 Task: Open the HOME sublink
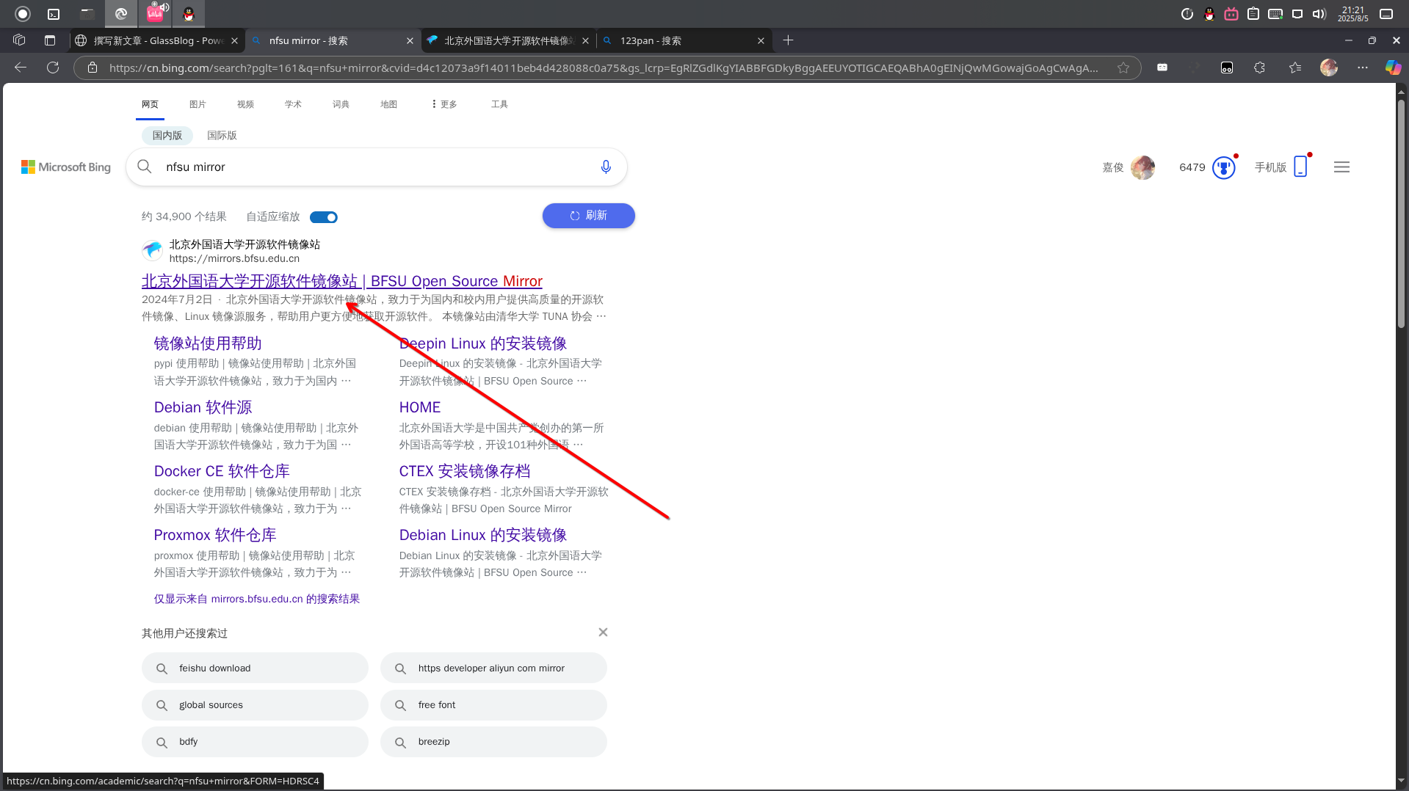[x=420, y=407]
